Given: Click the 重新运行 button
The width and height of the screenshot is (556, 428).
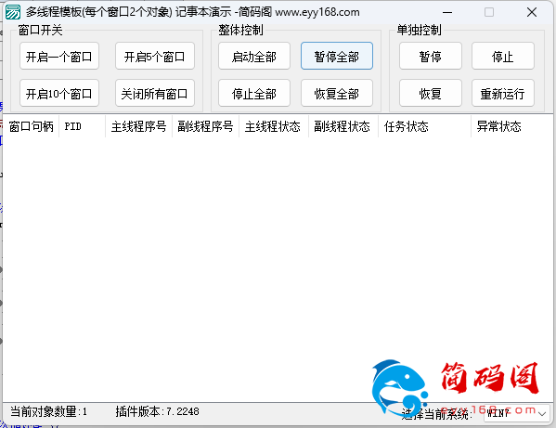Looking at the screenshot, I should point(503,93).
